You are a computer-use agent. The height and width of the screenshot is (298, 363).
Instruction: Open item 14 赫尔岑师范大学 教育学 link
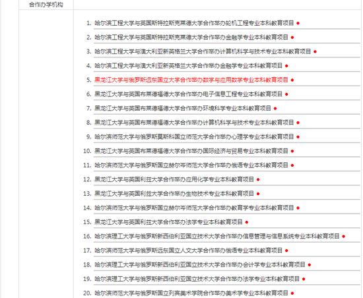point(194,208)
